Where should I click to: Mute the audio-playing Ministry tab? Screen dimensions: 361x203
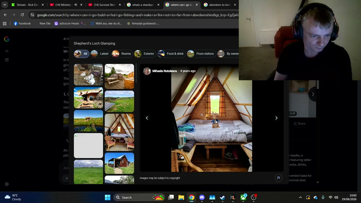76,5
